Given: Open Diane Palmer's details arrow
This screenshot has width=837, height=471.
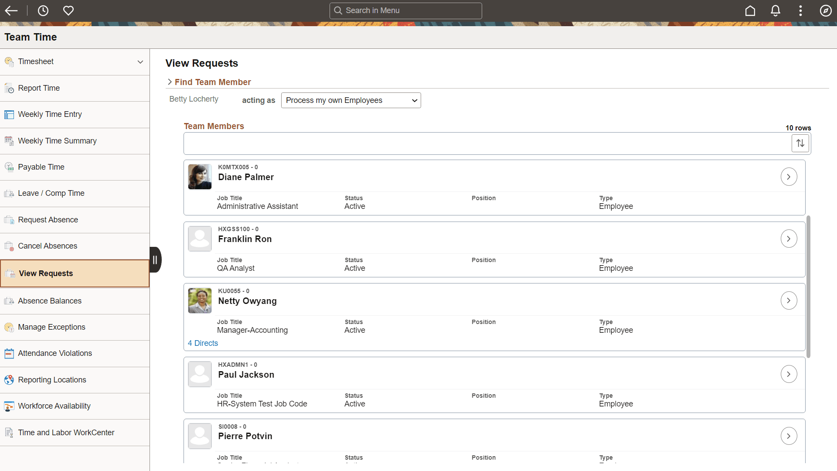Looking at the screenshot, I should click(x=789, y=177).
